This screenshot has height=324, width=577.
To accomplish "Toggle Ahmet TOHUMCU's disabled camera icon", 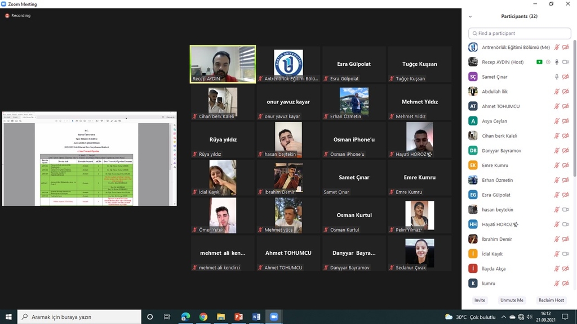I will point(565,106).
